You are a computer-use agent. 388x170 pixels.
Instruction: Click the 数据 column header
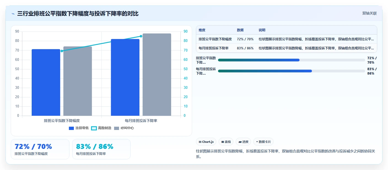pyautogui.click(x=240, y=30)
